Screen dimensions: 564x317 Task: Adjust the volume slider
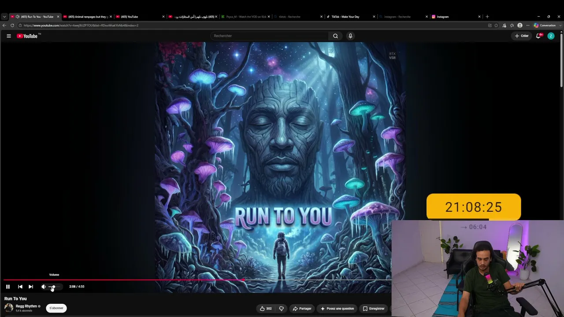click(x=55, y=287)
